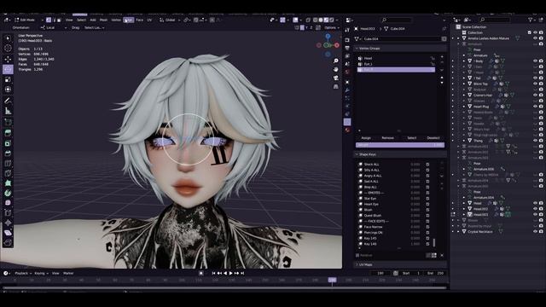The height and width of the screenshot is (307, 546).
Task: Open the Render properties tab
Action: tap(347, 40)
